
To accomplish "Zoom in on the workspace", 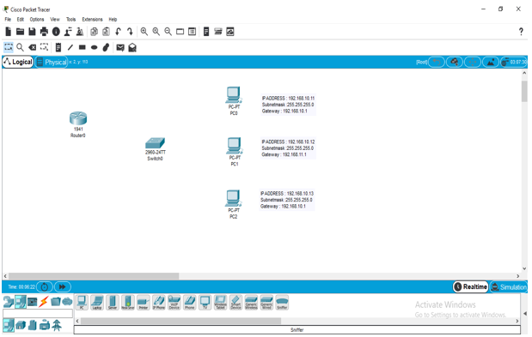I will click(x=144, y=32).
